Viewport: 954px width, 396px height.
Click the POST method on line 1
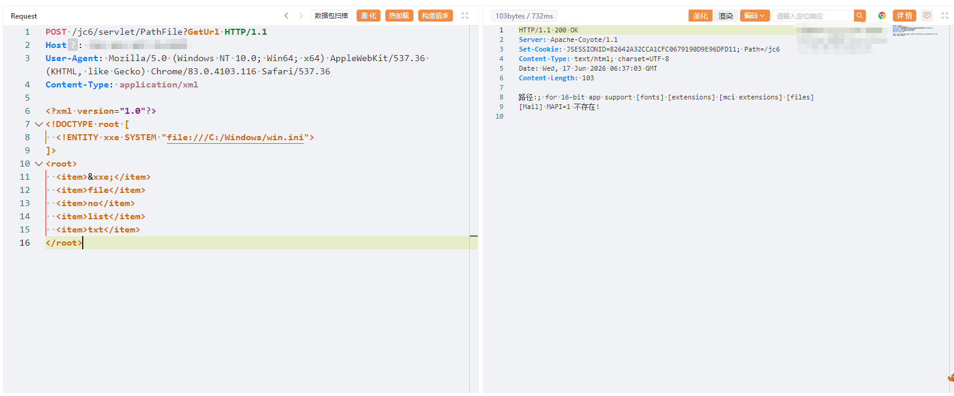(56, 32)
